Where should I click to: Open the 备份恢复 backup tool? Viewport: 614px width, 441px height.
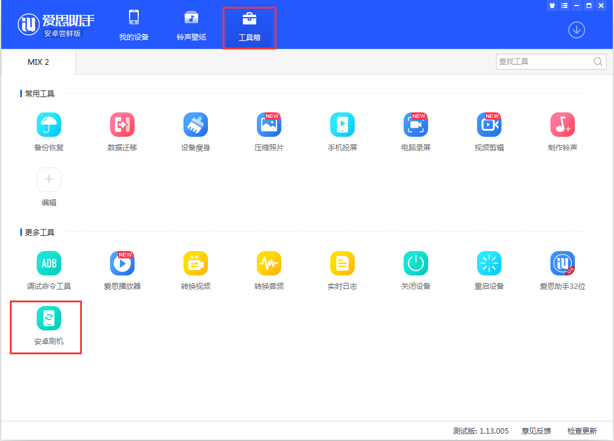tap(49, 125)
